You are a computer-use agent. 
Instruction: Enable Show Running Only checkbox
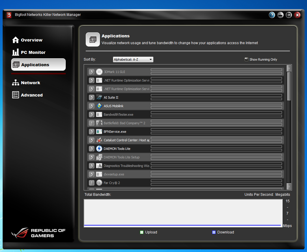pyautogui.click(x=246, y=59)
